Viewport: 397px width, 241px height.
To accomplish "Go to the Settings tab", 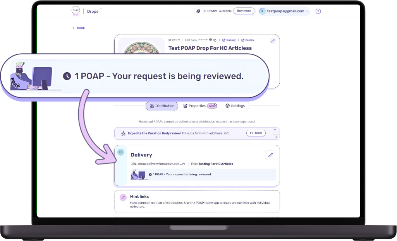I will point(235,106).
